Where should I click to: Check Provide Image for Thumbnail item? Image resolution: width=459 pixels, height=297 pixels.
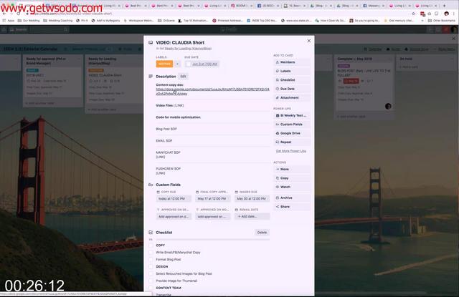click(x=151, y=281)
